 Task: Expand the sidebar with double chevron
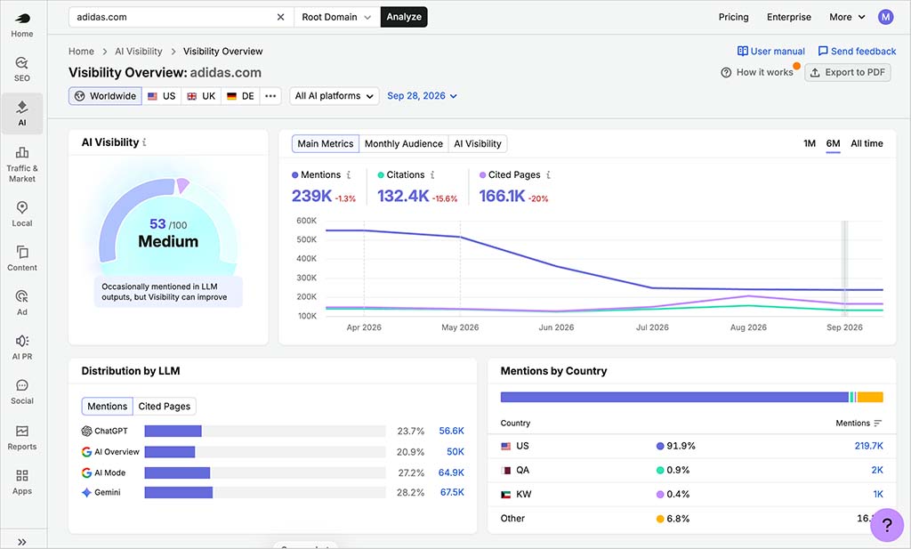pyautogui.click(x=22, y=542)
